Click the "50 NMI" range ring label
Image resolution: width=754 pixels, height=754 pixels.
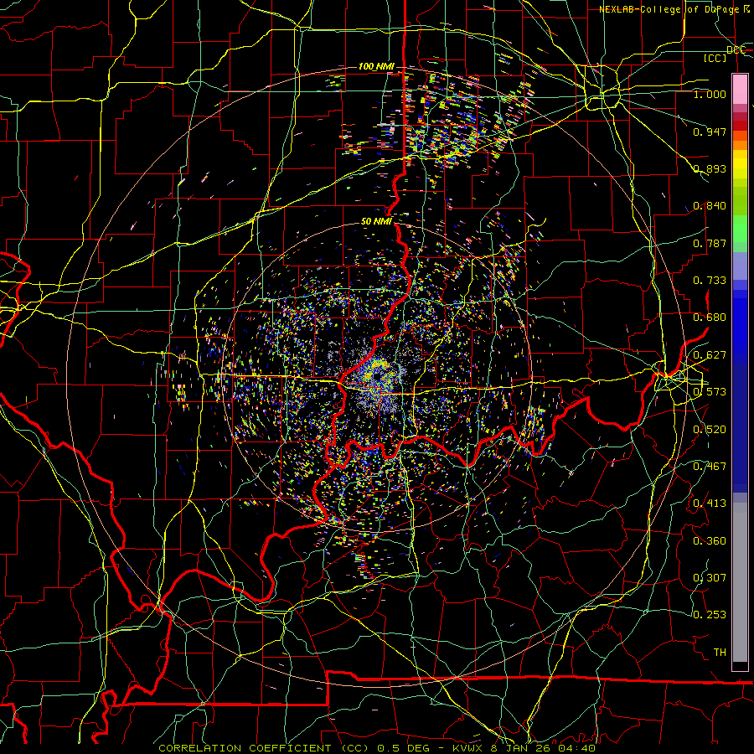pos(376,221)
